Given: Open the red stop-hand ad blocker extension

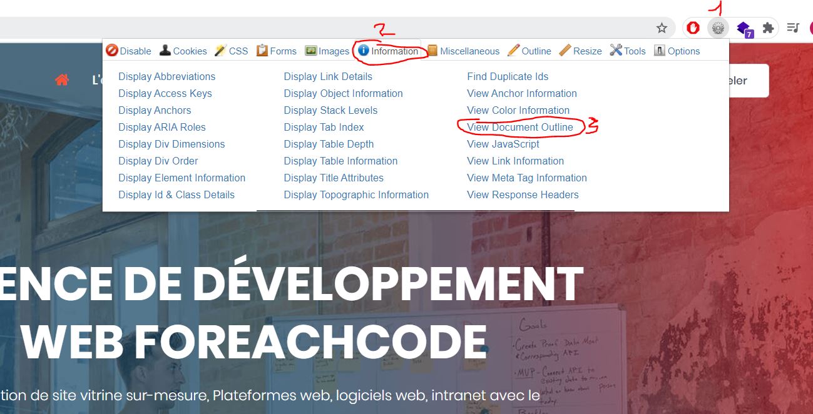Looking at the screenshot, I should coord(693,28).
